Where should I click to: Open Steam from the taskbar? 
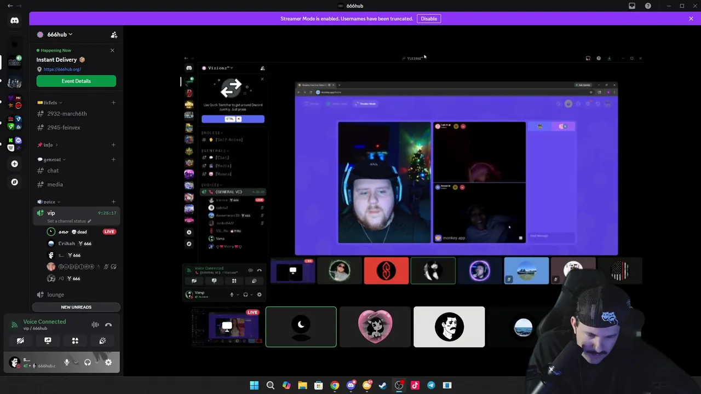[383, 385]
